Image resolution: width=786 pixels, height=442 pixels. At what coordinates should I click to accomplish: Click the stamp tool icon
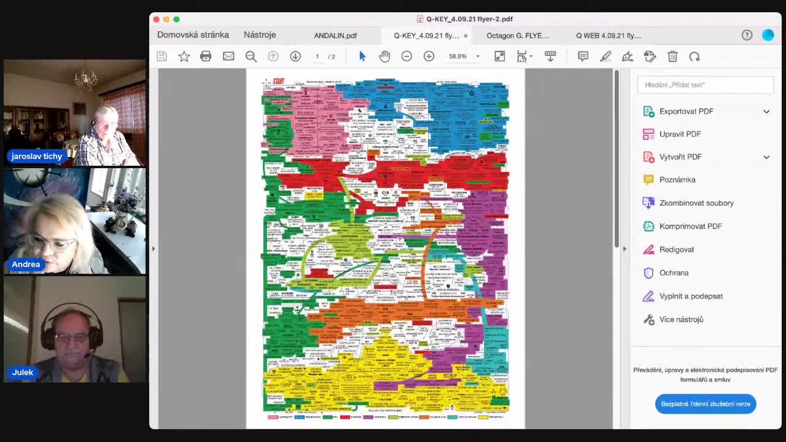(650, 56)
